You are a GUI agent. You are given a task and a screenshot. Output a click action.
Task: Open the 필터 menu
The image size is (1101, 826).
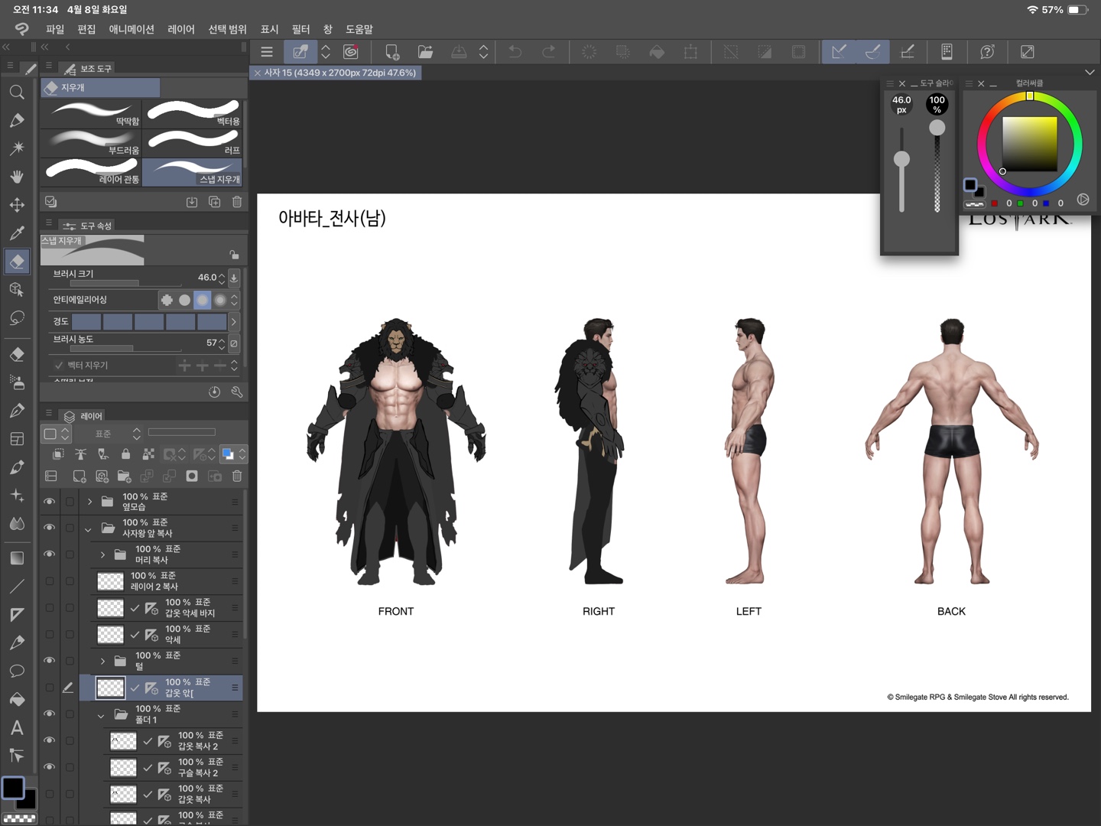tap(300, 29)
